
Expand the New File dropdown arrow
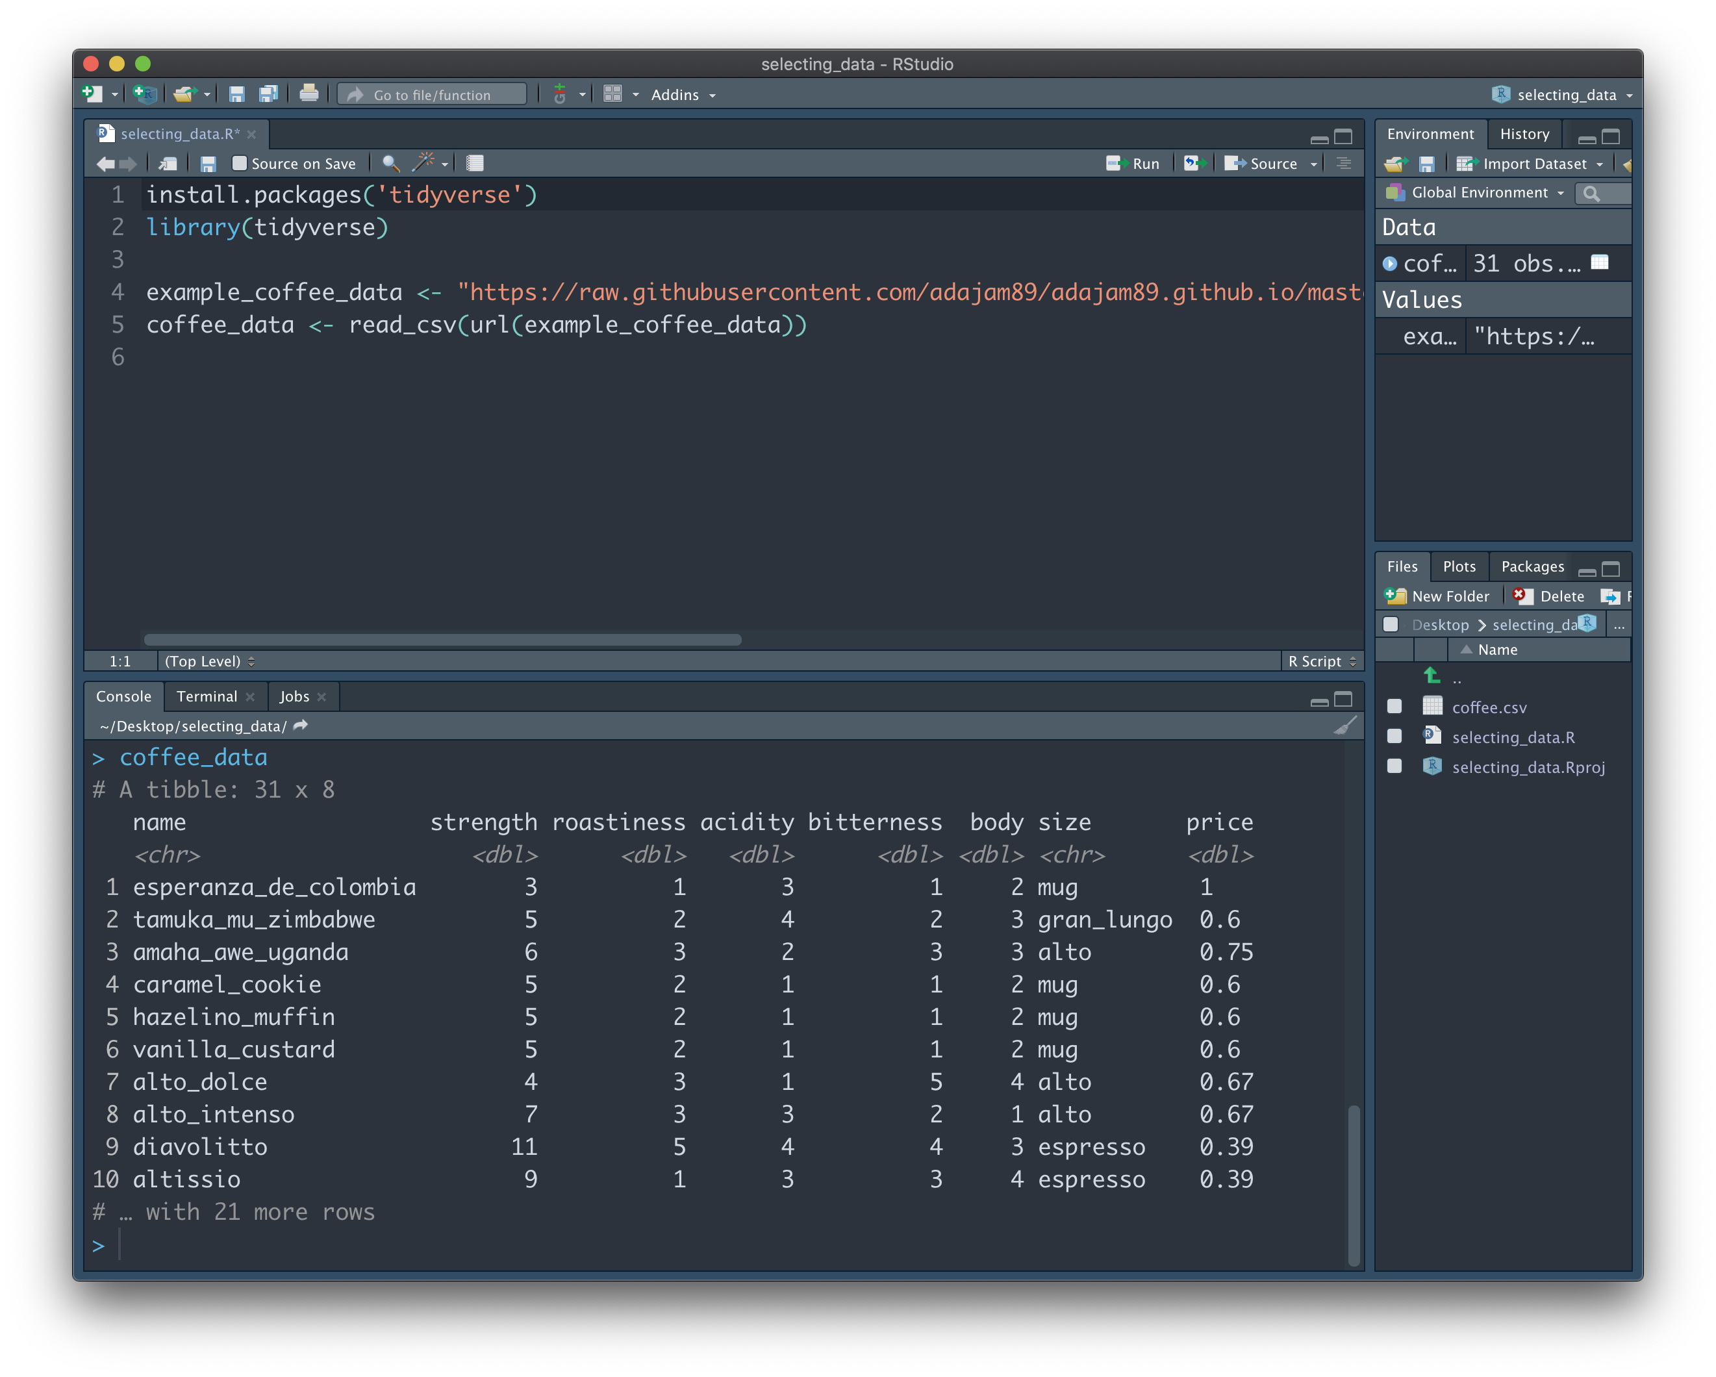(116, 95)
